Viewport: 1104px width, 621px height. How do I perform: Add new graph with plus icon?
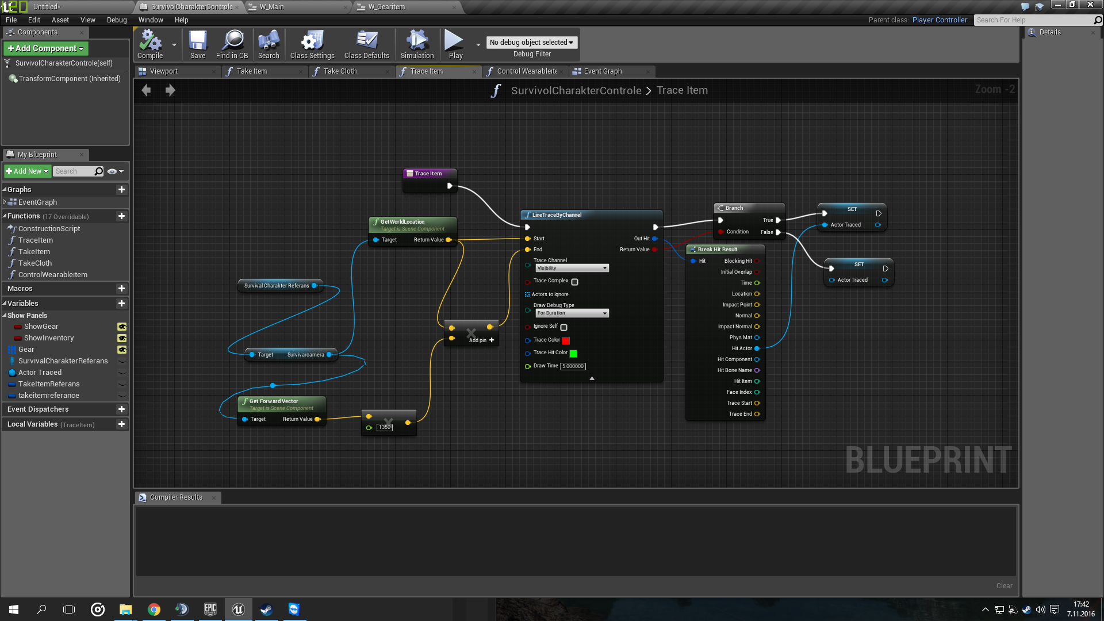click(121, 190)
